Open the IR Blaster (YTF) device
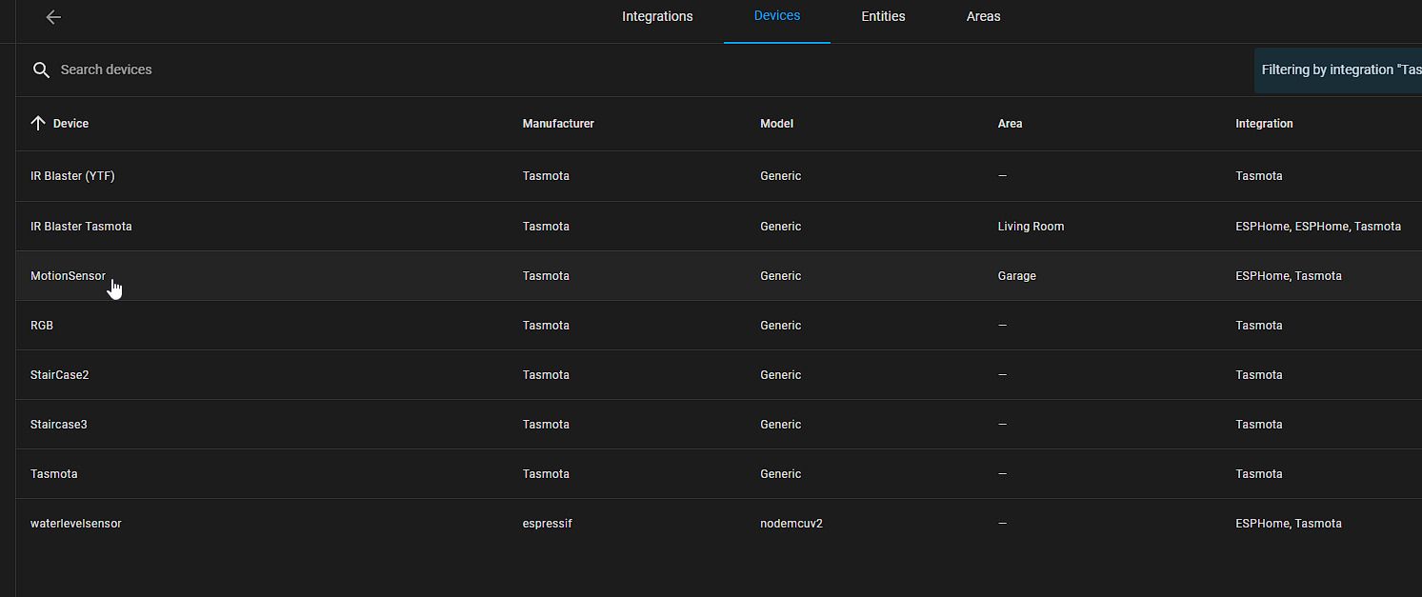The width and height of the screenshot is (1422, 597). pos(72,176)
